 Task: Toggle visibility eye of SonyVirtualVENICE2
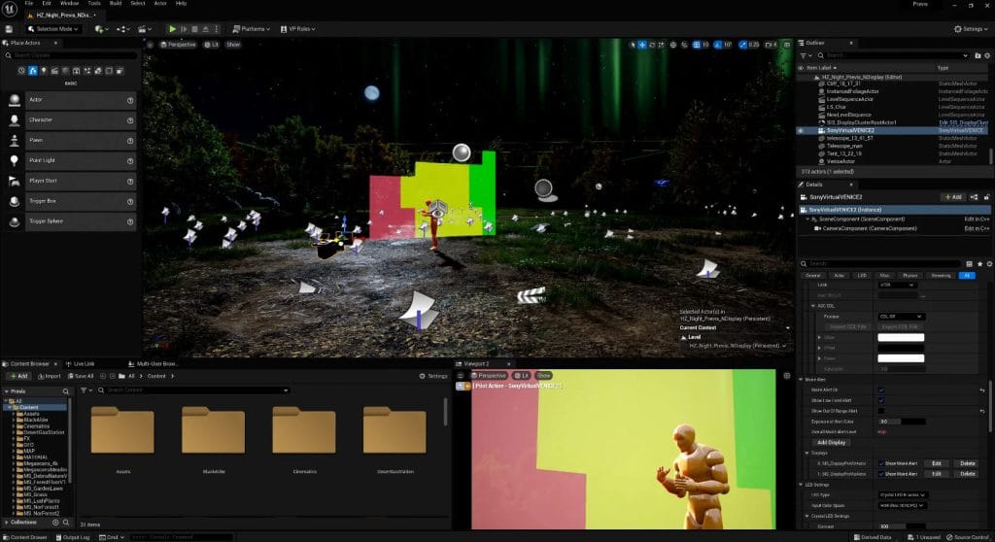(801, 130)
